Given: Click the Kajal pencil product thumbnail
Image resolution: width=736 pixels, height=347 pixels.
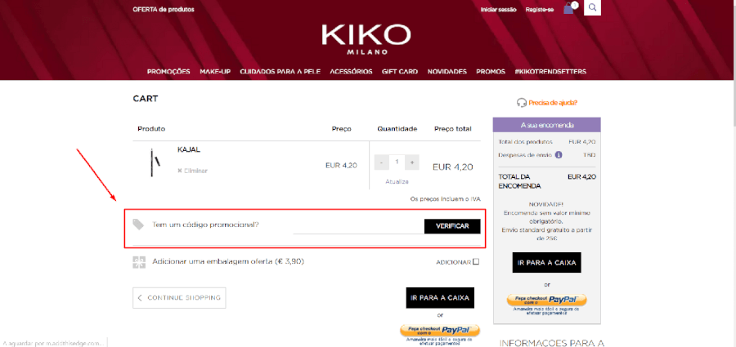Looking at the screenshot, I should (x=155, y=162).
